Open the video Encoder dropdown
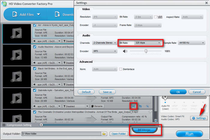Image resolution: width=210 pixels, height=140 pixels. (x=105, y=25)
